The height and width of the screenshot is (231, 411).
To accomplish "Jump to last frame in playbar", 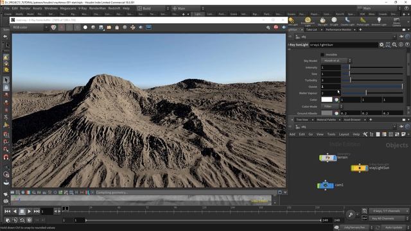I will coord(37,211).
